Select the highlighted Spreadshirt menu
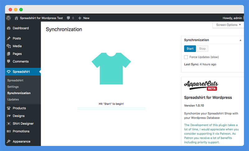 click(23, 72)
